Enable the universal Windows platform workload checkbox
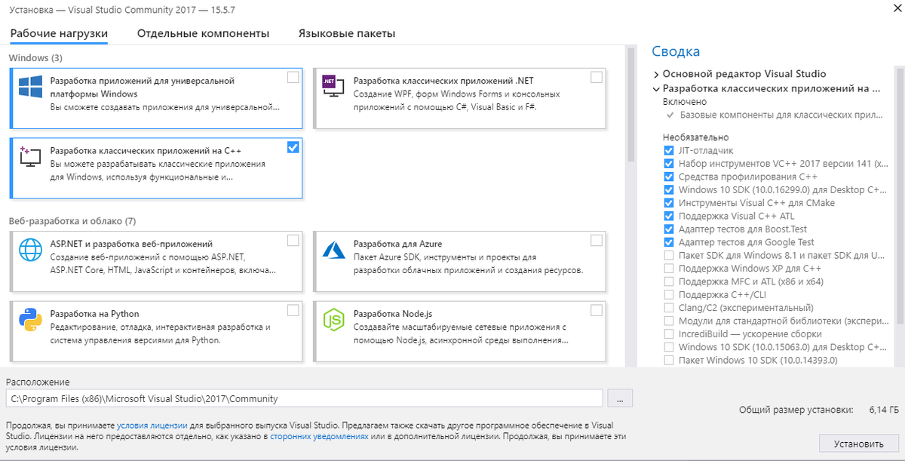 (x=293, y=77)
